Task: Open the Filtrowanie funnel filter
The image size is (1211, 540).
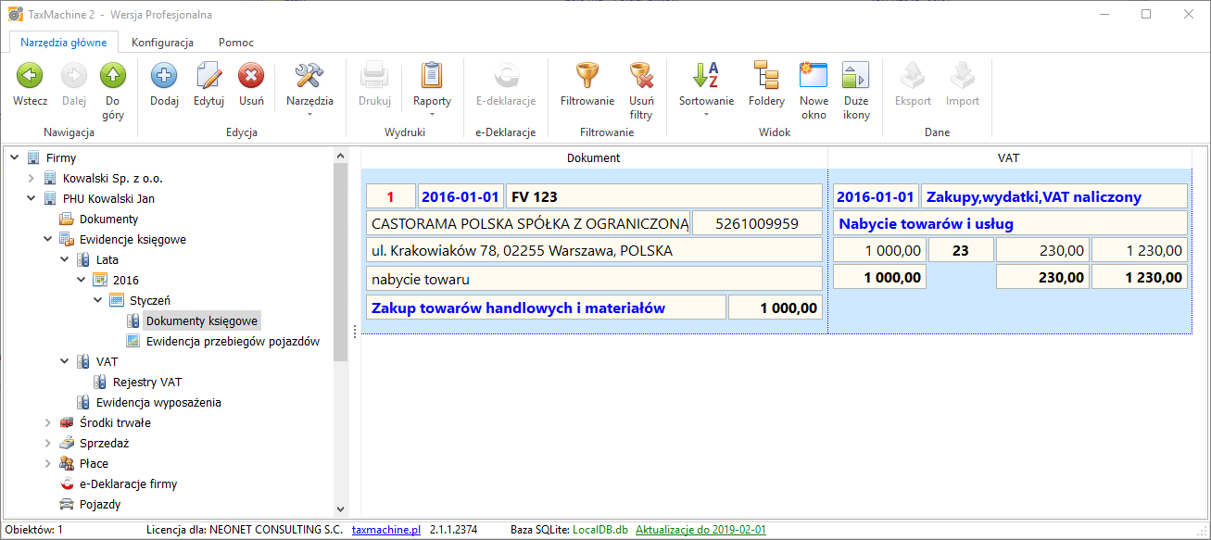Action: (587, 76)
